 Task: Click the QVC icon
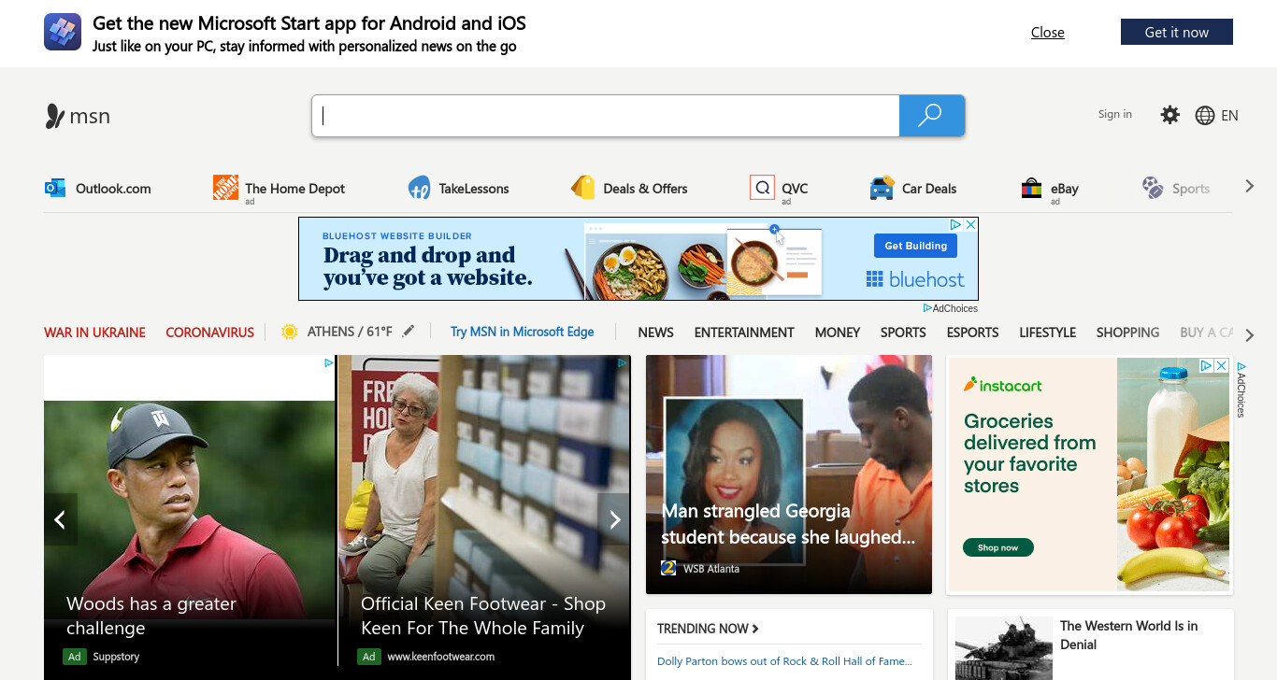pos(762,188)
